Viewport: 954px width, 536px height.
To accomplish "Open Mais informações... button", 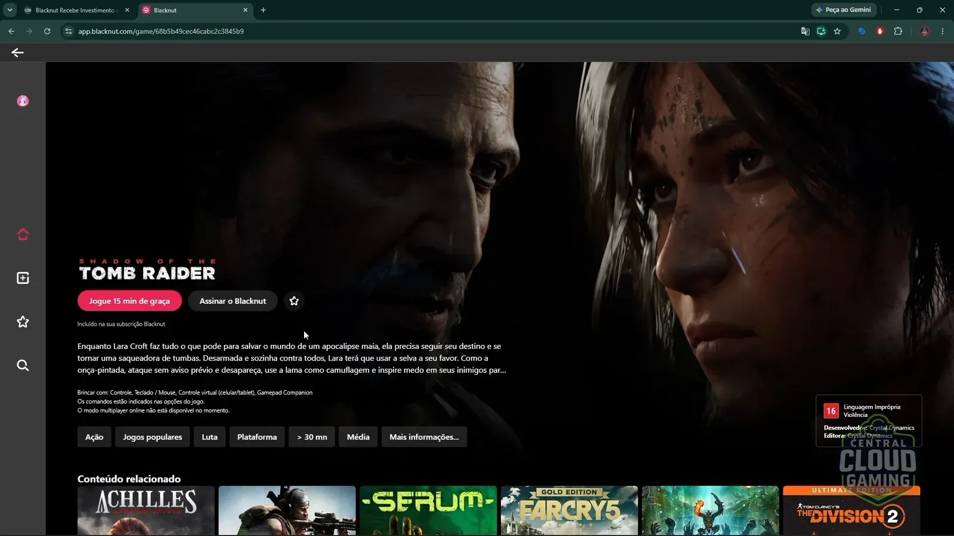I will (424, 437).
